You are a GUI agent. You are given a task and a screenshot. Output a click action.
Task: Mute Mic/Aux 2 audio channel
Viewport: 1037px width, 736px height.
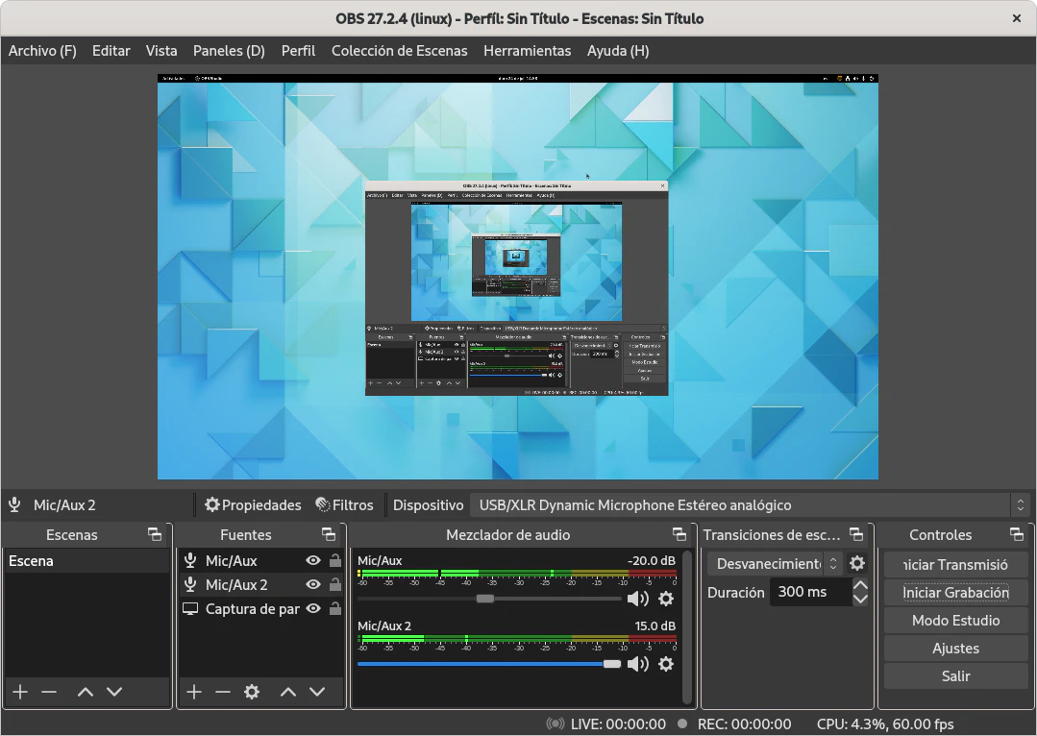tap(637, 664)
